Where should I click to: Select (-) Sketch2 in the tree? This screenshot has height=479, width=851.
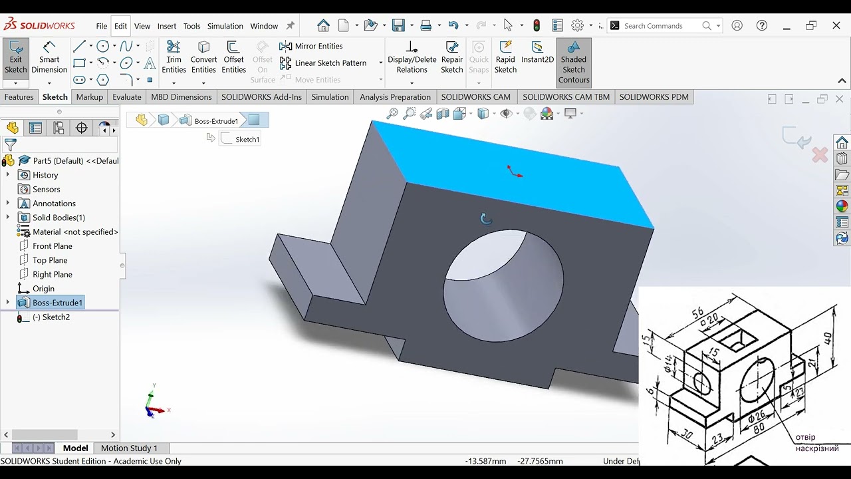(x=51, y=317)
